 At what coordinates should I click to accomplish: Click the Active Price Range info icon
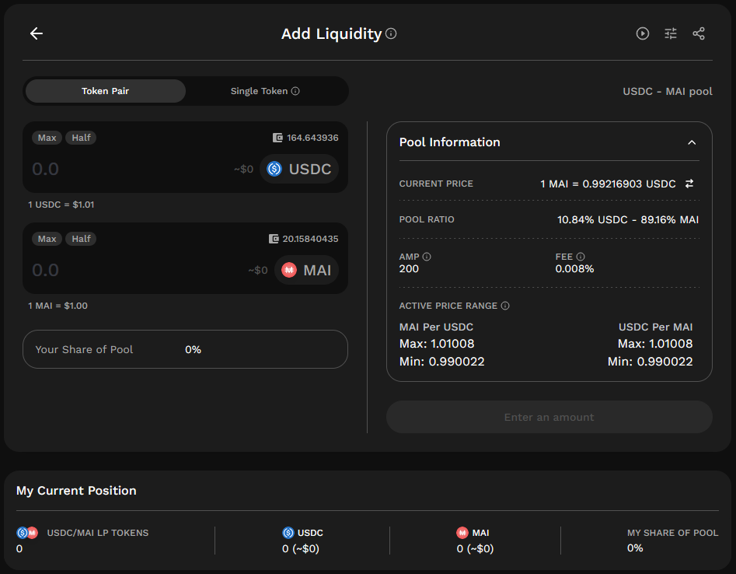505,305
